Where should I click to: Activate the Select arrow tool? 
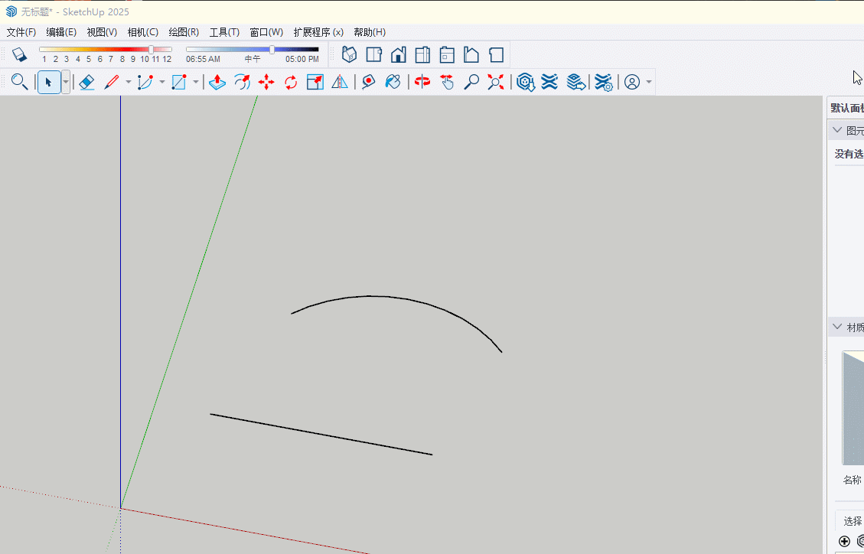click(48, 82)
